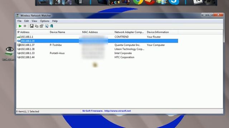Click the device icon beside 192.168.1.38
Image resolution: width=229 pixels, height=128 pixels.
pos(19,49)
